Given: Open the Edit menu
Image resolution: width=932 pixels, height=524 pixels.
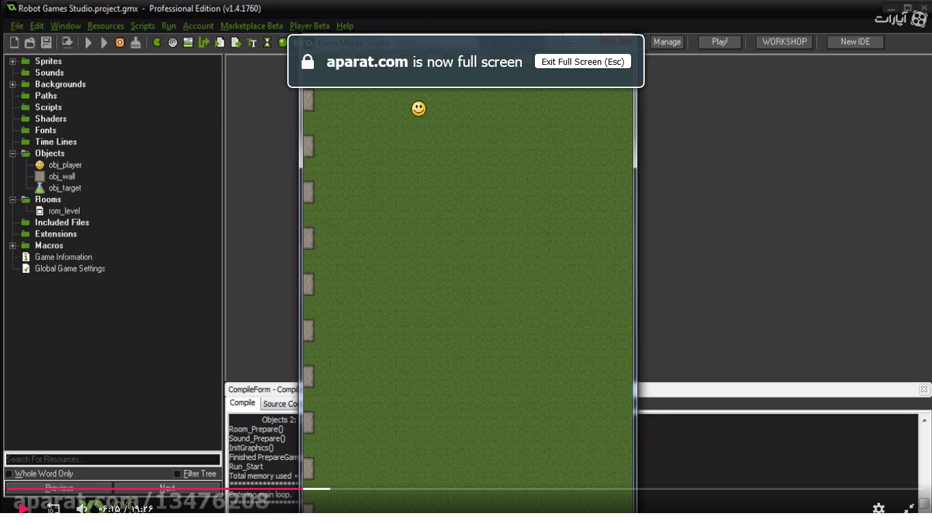Looking at the screenshot, I should click(37, 26).
